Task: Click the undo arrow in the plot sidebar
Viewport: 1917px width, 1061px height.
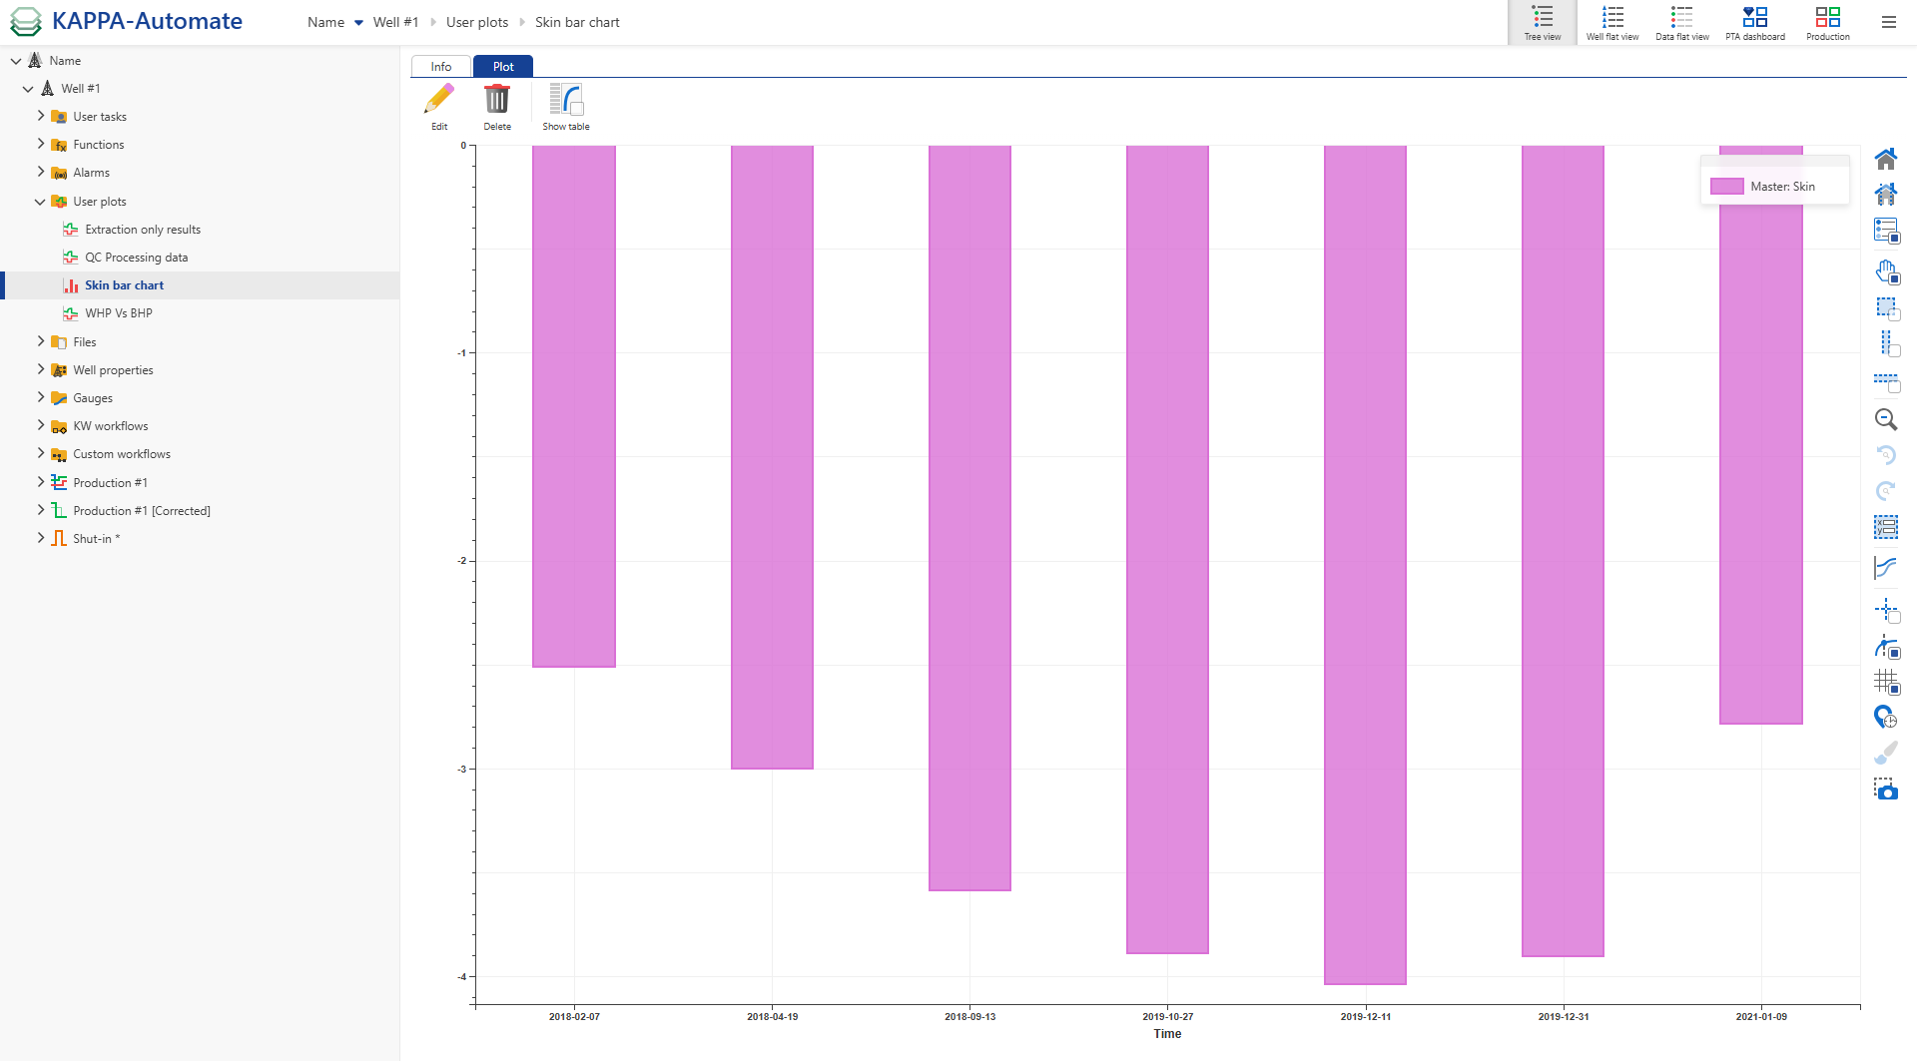Action: [1886, 455]
